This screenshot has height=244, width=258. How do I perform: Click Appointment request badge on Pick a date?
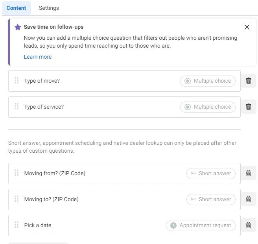[x=201, y=226]
